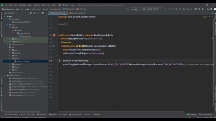Select opened file target icon in Project panel
Screen dimensions: 216x121
31,13
